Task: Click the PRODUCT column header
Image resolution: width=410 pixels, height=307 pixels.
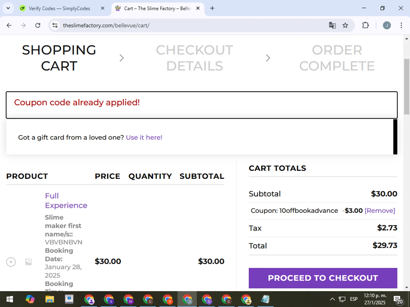Action: point(27,176)
